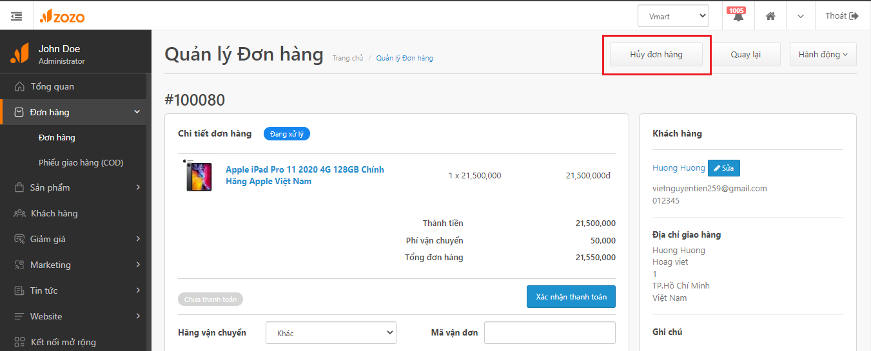Click the Sản phẩm bag icon

point(19,187)
